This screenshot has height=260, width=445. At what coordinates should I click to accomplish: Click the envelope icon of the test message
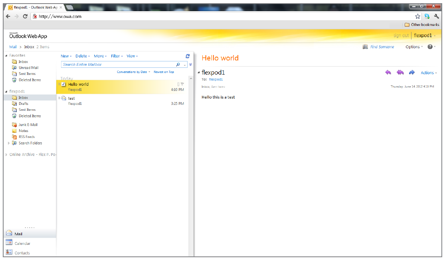[64, 98]
